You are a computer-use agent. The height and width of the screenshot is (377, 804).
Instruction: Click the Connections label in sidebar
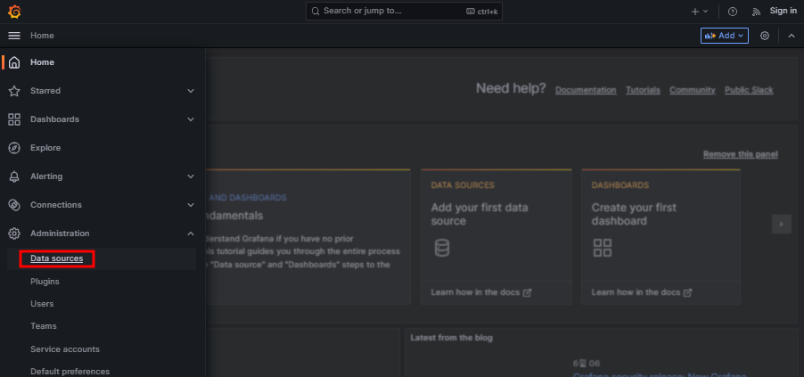pos(56,205)
